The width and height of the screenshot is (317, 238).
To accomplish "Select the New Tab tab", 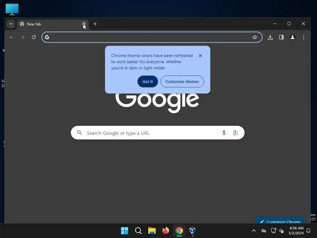I will click(x=53, y=24).
